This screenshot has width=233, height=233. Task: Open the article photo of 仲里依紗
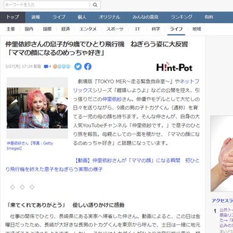click(x=37, y=108)
